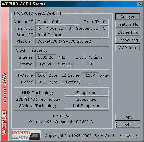
Task: Click the Internal clock 1002.26 value
Action: [x=46, y=57]
